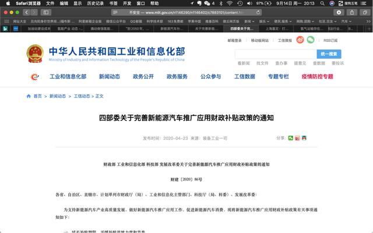Image resolution: width=373 pixels, height=233 pixels.
Task: Show more bookmarks with the double chevron
Action: (x=368, y=22)
